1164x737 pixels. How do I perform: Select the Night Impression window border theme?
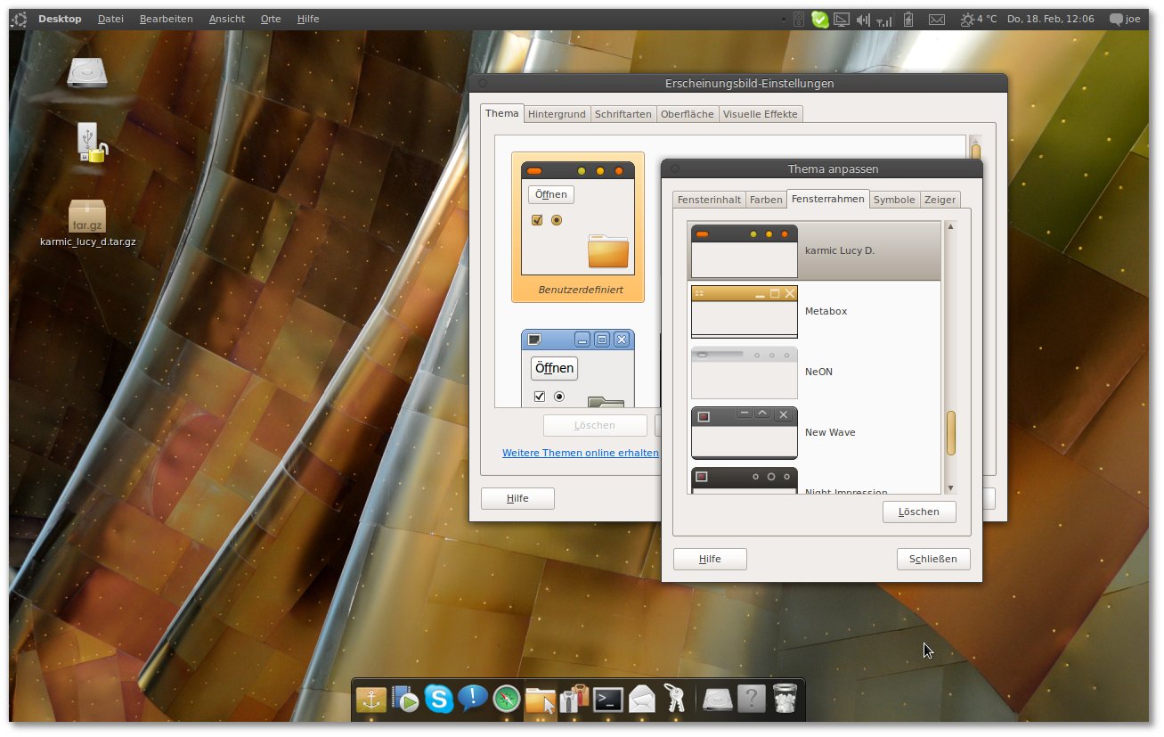814,479
